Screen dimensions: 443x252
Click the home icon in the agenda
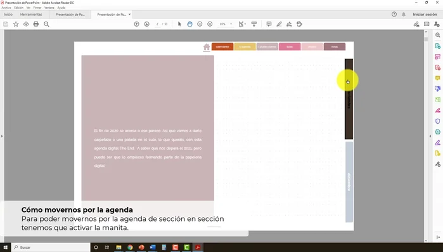click(207, 47)
